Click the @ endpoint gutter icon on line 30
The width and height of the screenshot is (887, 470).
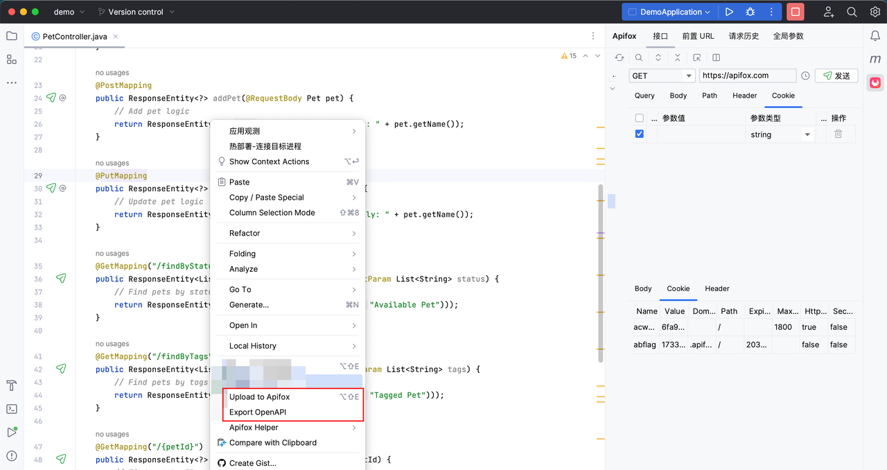[x=63, y=188]
